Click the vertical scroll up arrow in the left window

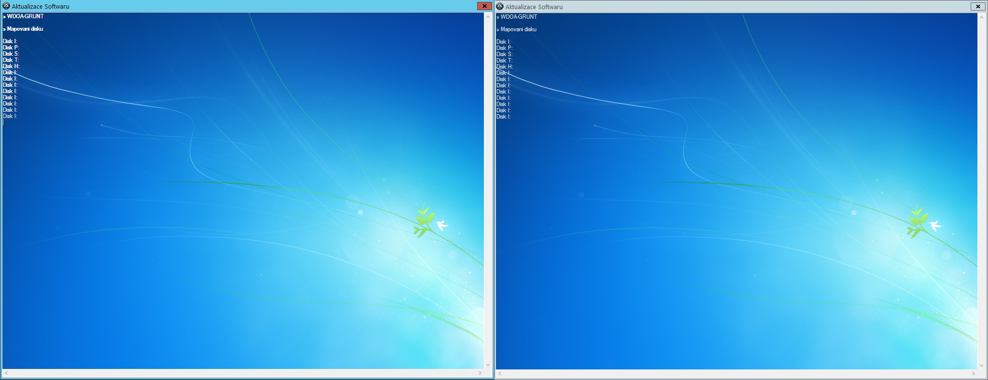488,17
